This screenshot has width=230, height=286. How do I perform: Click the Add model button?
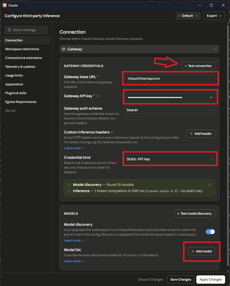point(201,251)
